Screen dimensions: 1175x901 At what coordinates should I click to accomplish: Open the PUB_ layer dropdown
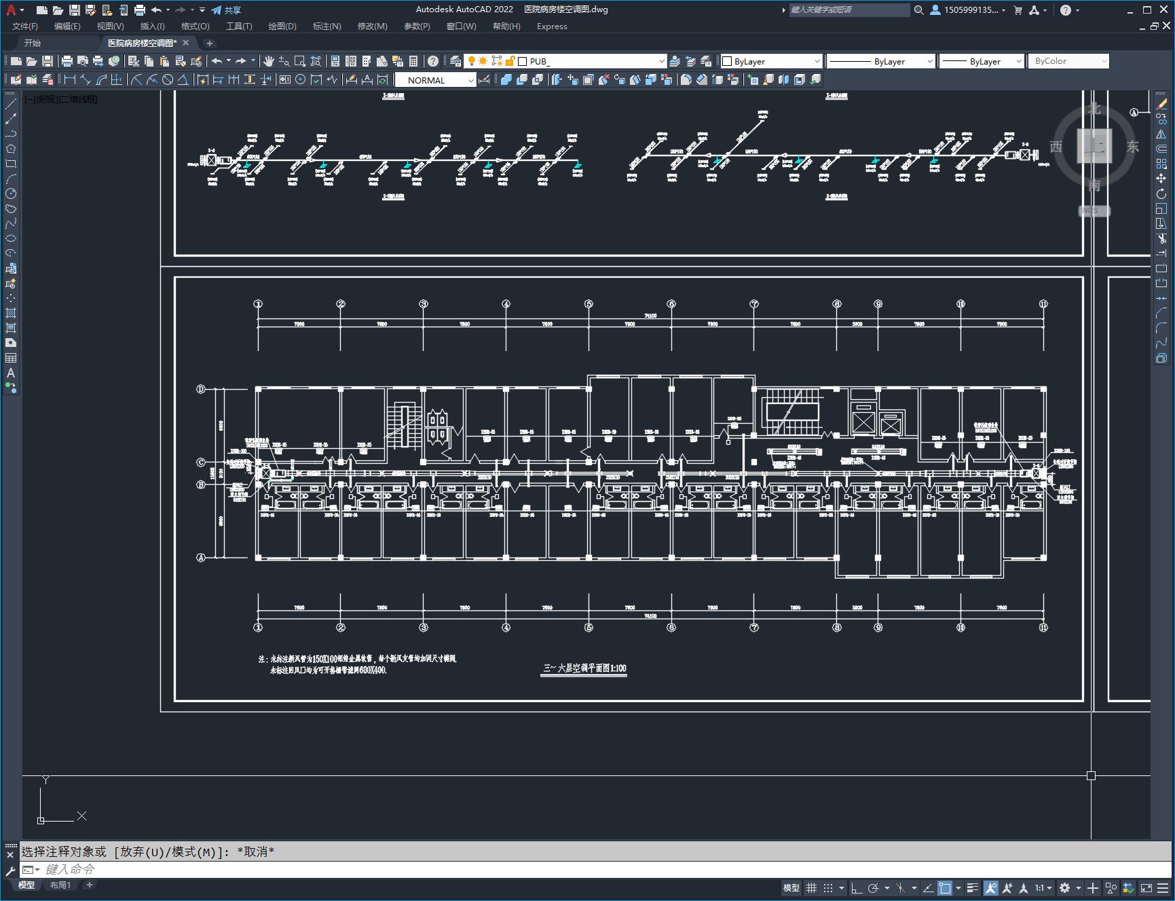coord(662,61)
